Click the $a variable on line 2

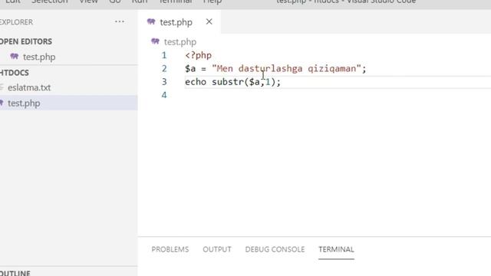pos(190,68)
